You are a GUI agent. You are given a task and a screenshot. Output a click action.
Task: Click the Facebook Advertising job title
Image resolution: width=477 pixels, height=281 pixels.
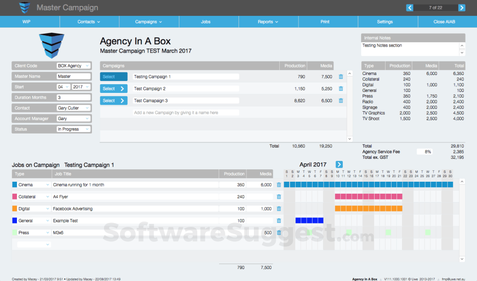[135, 209]
